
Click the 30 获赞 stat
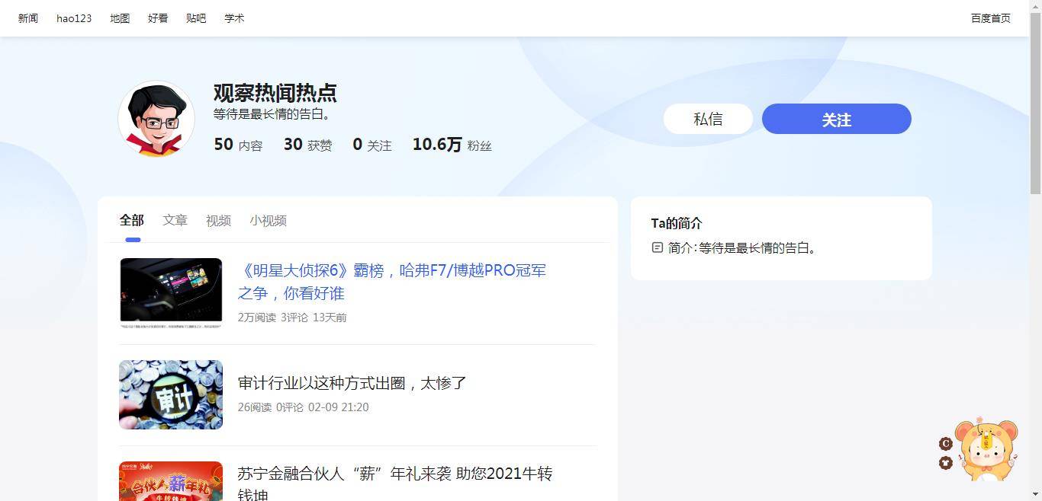click(x=307, y=145)
